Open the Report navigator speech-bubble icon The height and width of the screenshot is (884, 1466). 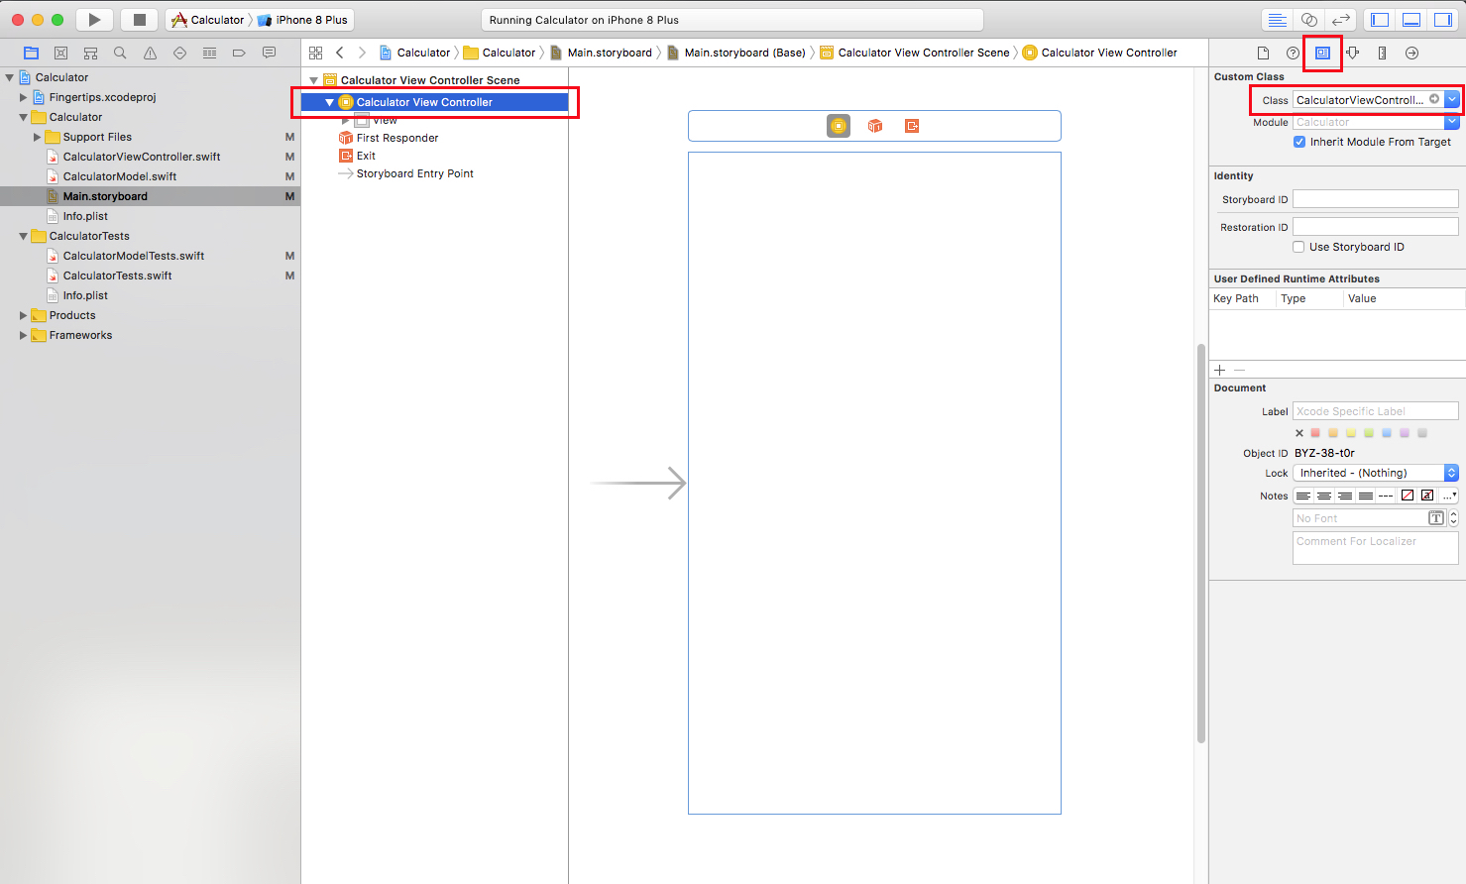pos(269,53)
